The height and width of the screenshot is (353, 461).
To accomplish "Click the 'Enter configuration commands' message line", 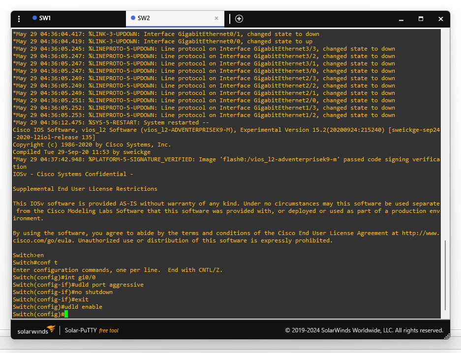I will (118, 270).
